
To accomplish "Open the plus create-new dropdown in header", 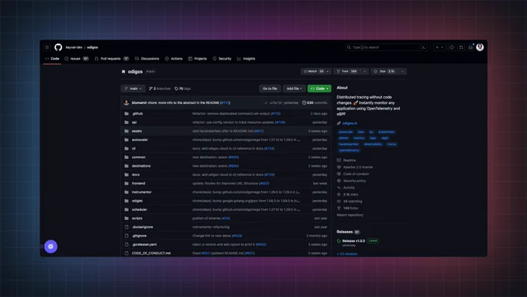I will [x=439, y=47].
